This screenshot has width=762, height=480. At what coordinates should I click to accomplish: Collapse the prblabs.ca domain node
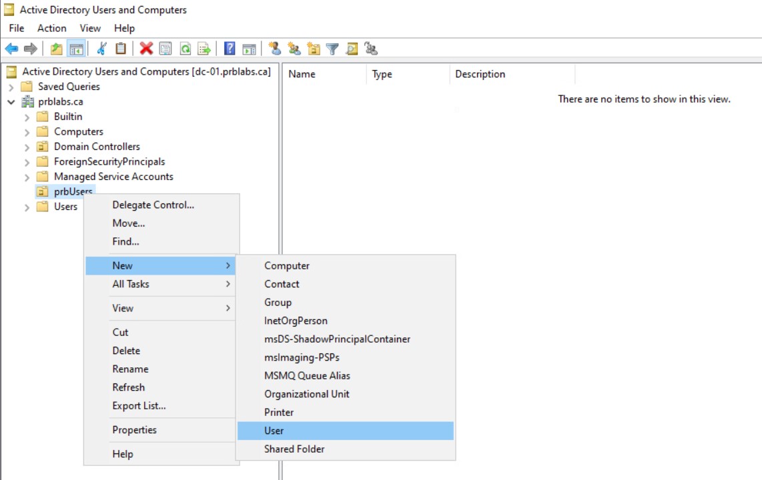tap(11, 102)
